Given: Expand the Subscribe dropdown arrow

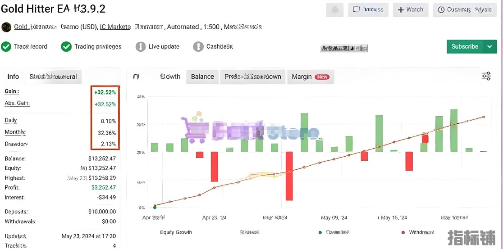Looking at the screenshot, I should click(x=490, y=46).
